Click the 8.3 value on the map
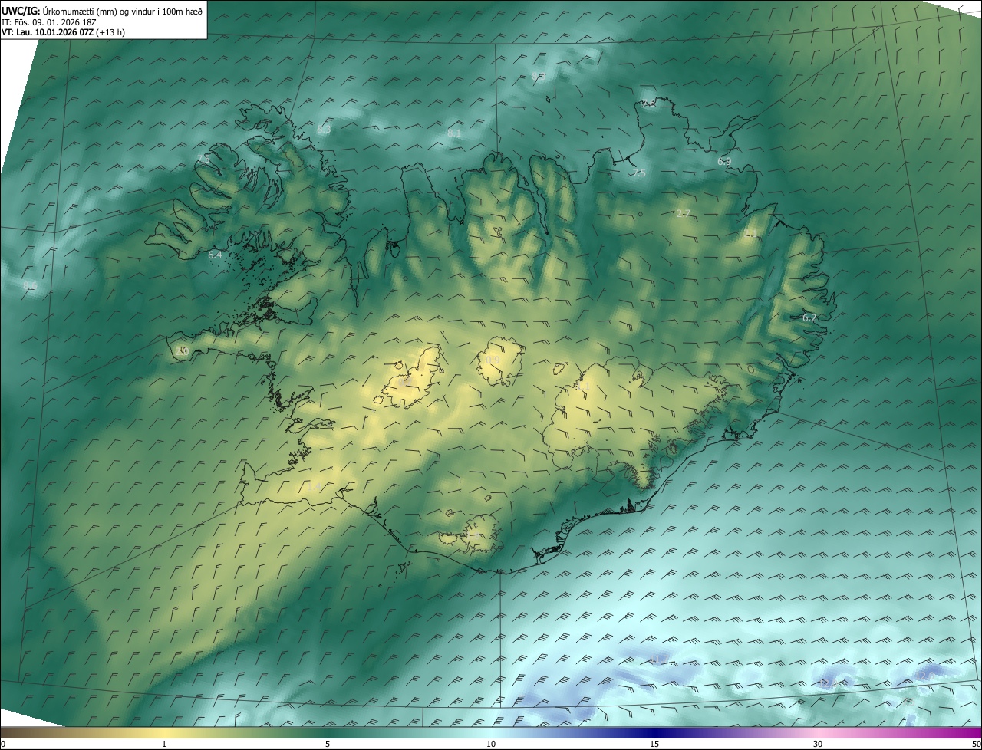This screenshot has height=750, width=982. click(324, 130)
